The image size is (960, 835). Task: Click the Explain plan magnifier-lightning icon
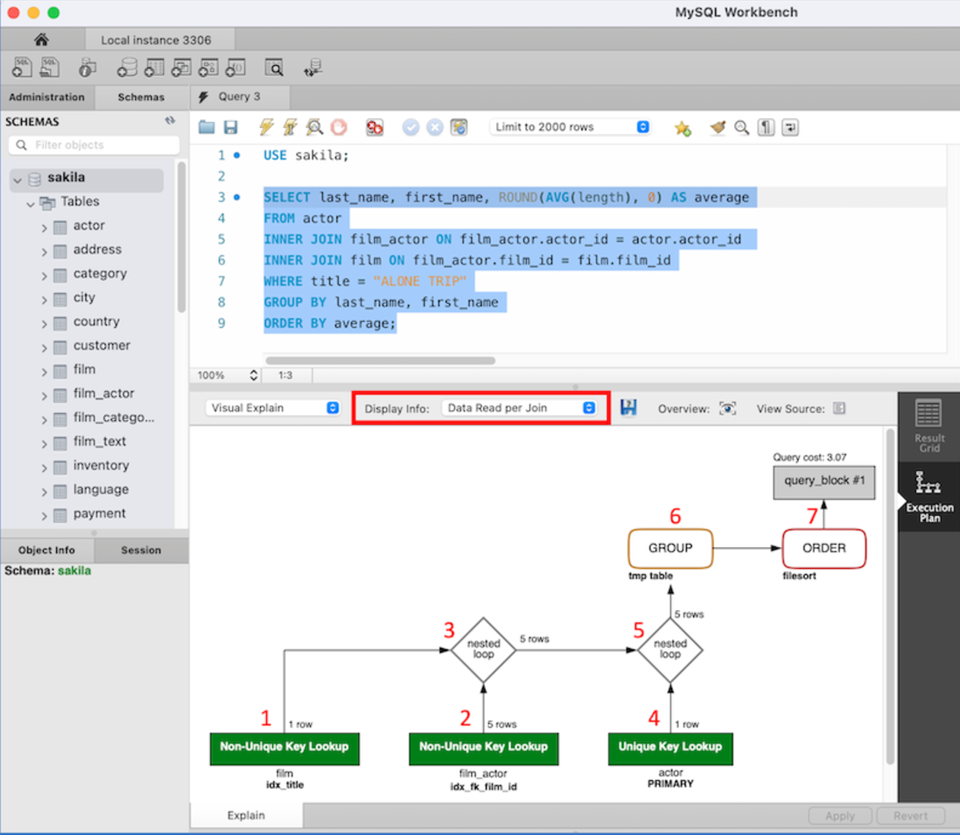point(314,127)
